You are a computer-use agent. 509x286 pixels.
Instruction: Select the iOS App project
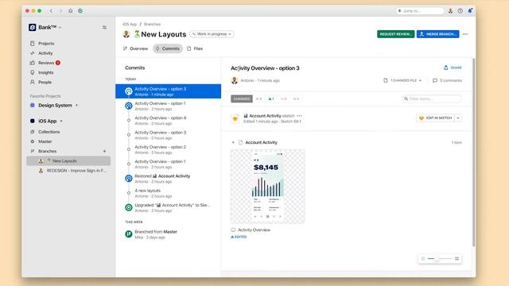point(48,121)
